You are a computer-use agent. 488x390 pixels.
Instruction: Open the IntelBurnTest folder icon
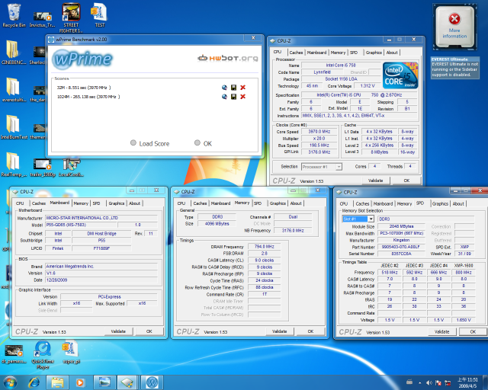coord(14,126)
